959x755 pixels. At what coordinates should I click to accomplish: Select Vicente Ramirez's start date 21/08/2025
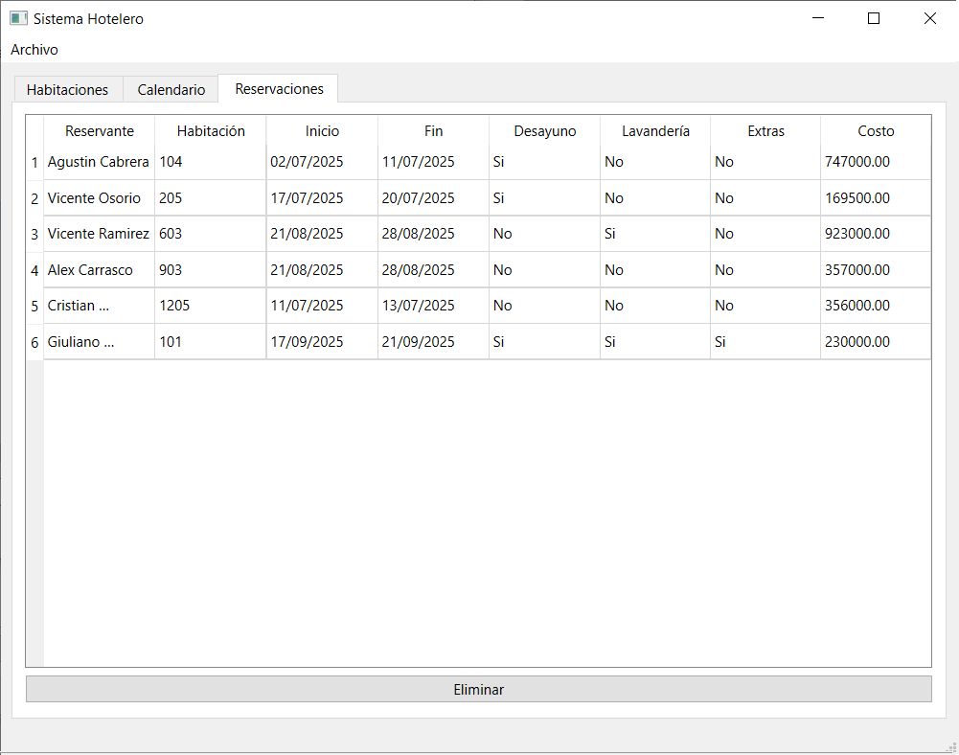coord(322,234)
